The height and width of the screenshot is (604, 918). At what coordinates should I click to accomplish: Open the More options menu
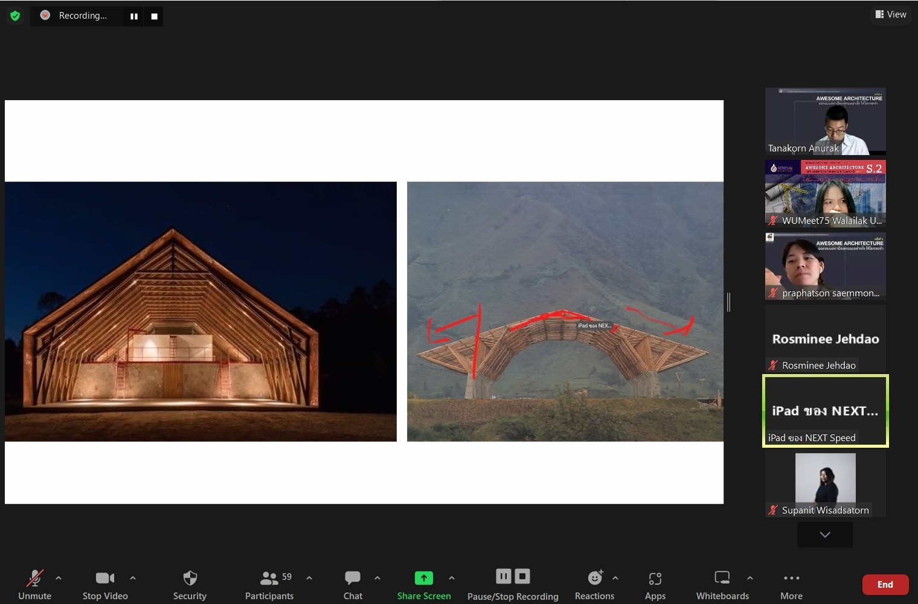coord(791,585)
